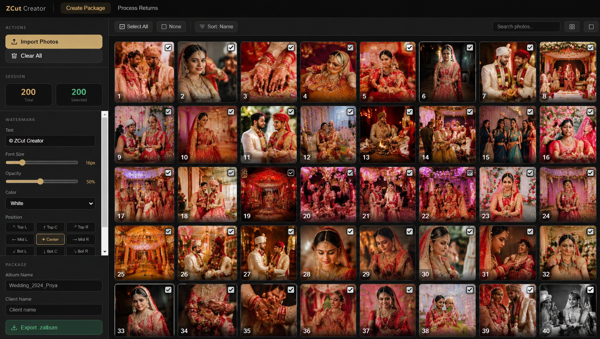Switch to Process Returns tab
The image size is (600, 339).
[x=138, y=8]
